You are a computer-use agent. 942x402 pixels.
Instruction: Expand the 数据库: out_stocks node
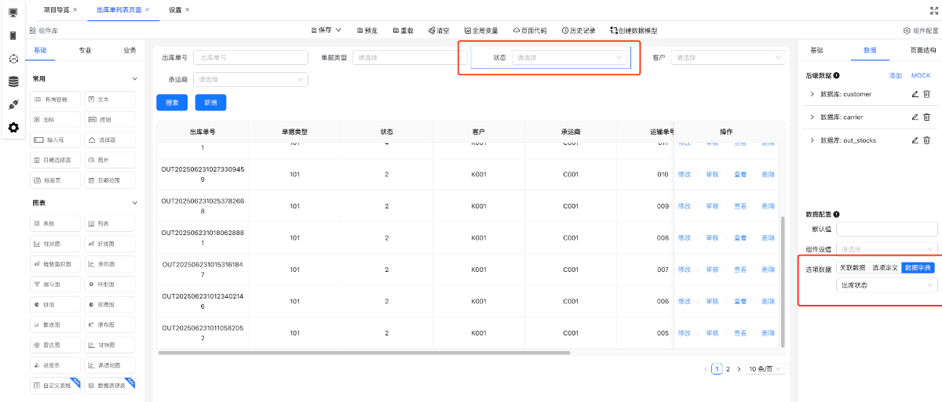[812, 140]
